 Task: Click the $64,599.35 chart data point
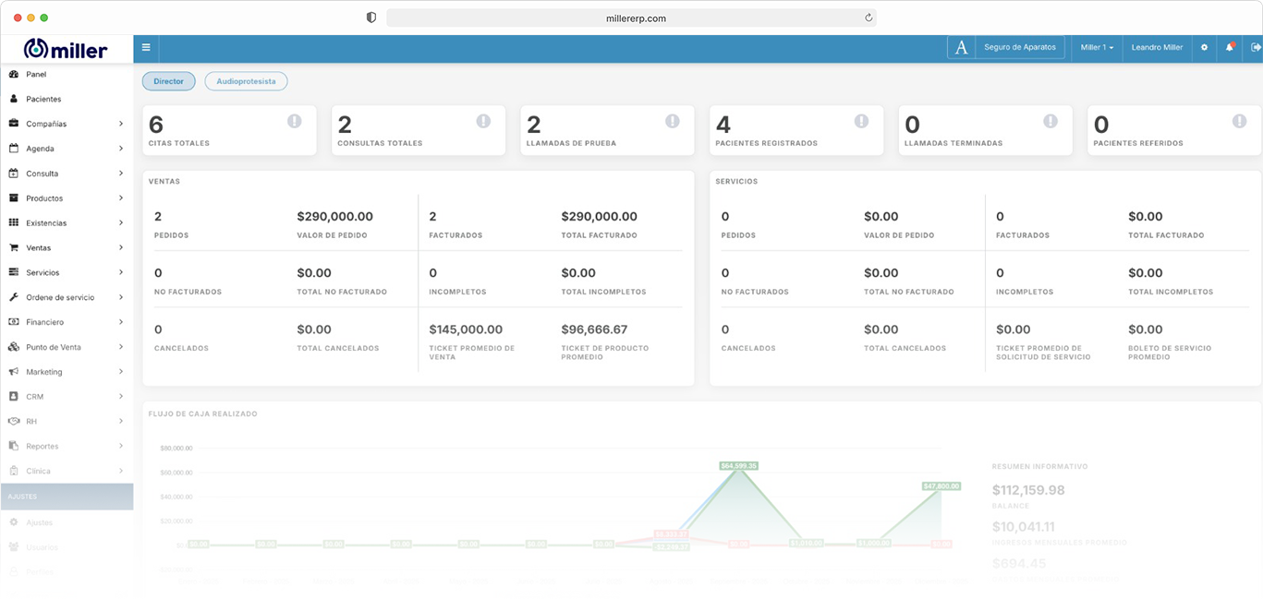[x=738, y=466]
